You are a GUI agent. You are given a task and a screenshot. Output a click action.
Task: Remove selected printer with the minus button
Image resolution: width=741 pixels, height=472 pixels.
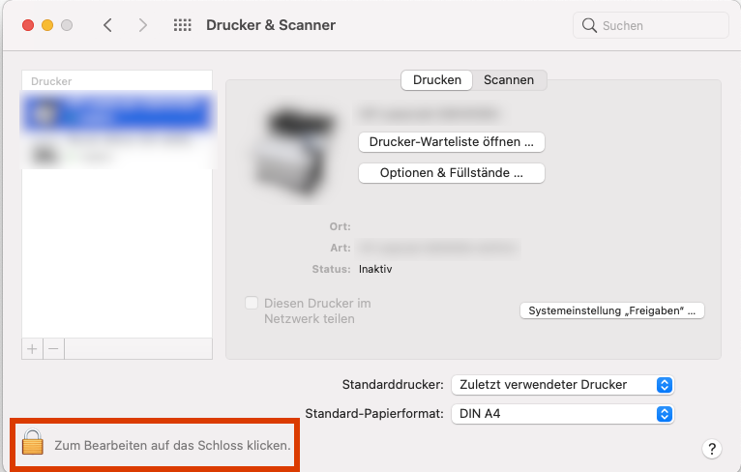[53, 349]
